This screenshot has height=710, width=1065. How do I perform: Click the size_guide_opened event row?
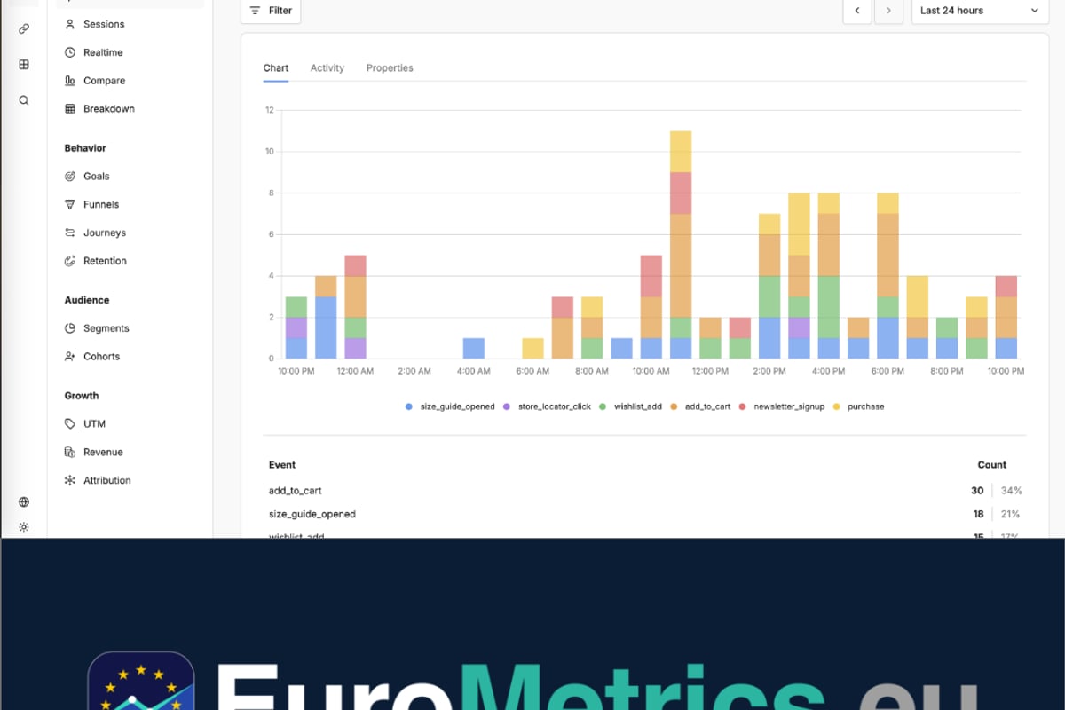[644, 515]
